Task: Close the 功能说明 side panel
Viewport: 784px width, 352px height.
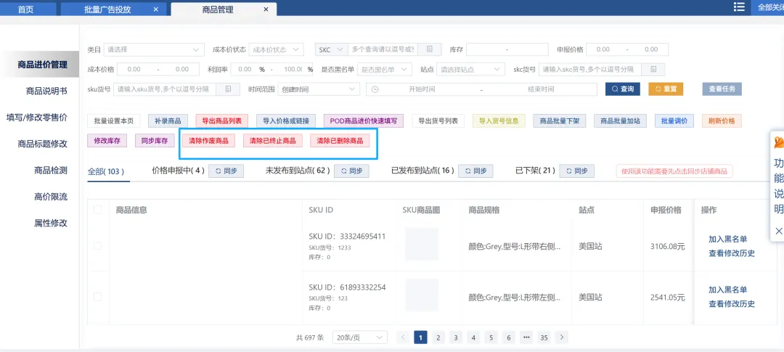Action: [778, 231]
